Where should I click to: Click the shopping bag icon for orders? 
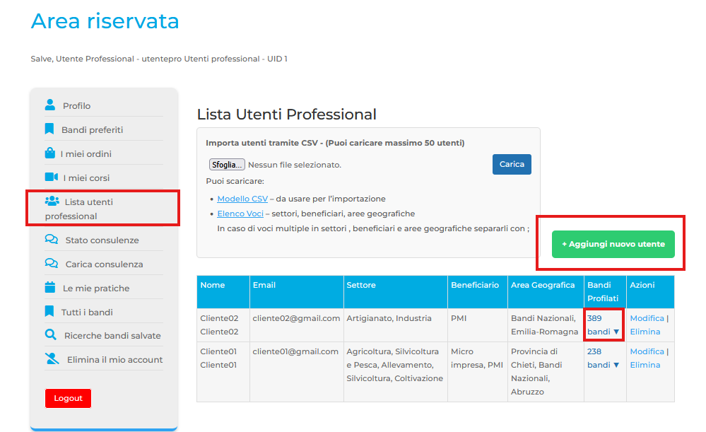49,153
